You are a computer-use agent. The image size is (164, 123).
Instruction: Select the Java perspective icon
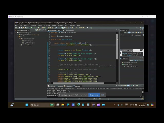[142, 28]
